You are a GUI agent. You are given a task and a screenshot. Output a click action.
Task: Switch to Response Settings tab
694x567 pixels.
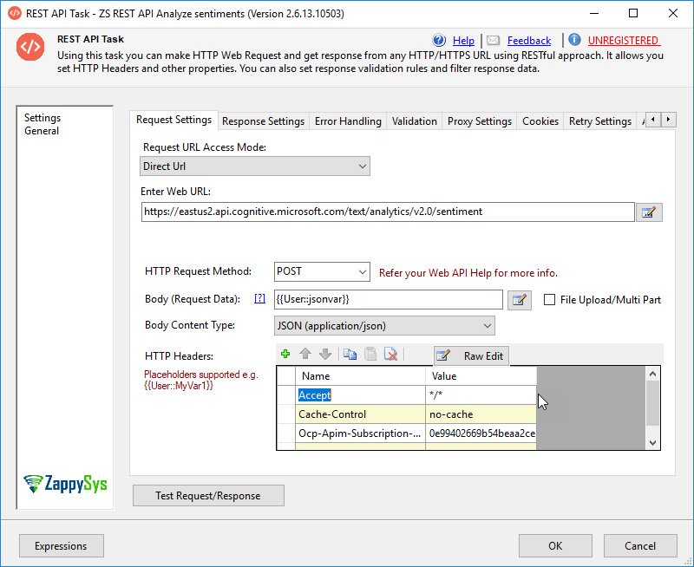click(x=264, y=121)
